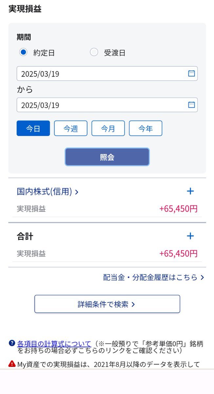Viewport: 214px width, 394px height.
Task: Click the chevron next to 国内株式(信用)
Action: [x=77, y=191]
